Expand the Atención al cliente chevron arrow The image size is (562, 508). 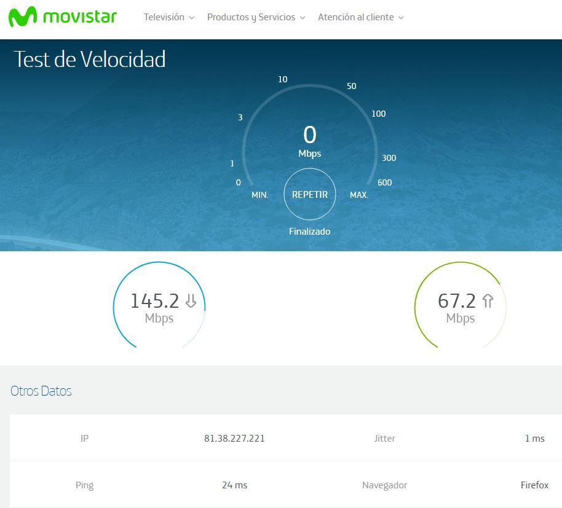point(402,18)
